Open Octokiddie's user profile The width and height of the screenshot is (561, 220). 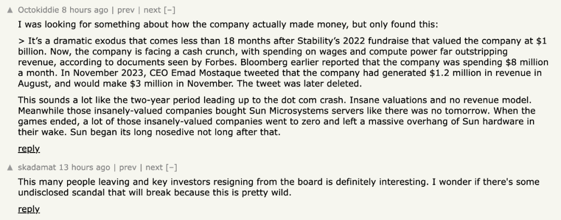[x=38, y=10]
